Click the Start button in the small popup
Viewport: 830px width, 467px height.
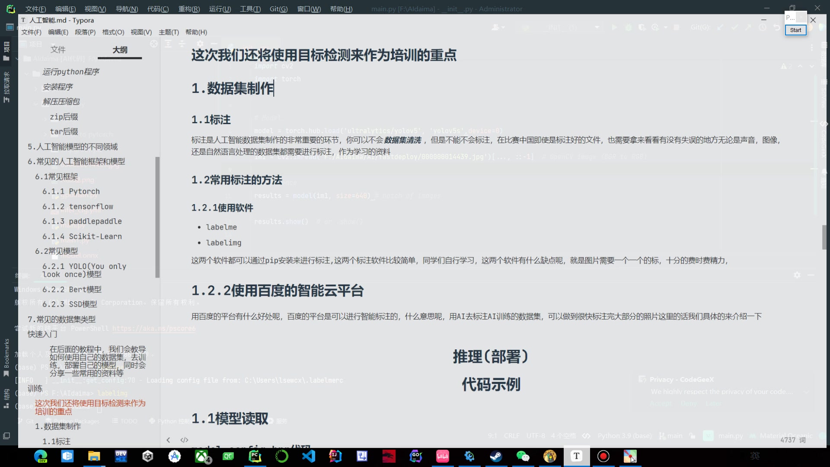click(x=795, y=30)
